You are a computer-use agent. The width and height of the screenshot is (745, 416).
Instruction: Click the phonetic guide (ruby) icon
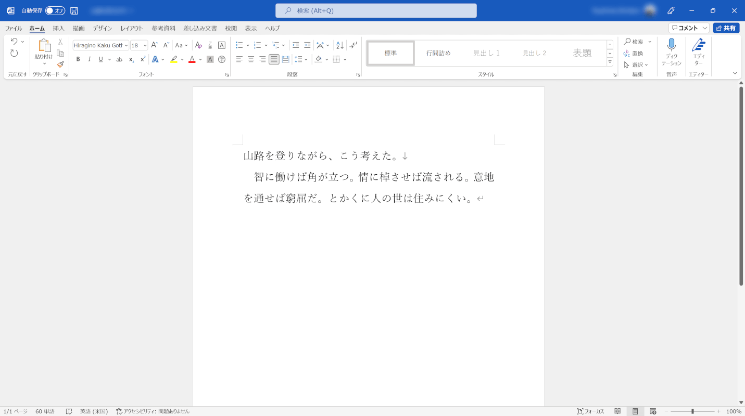coord(210,45)
